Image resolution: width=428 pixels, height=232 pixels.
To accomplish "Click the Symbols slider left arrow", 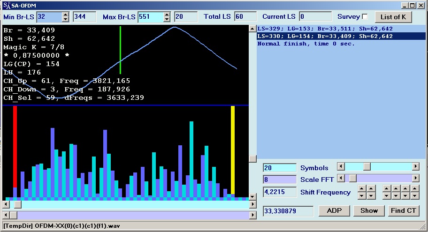I will (341, 166).
